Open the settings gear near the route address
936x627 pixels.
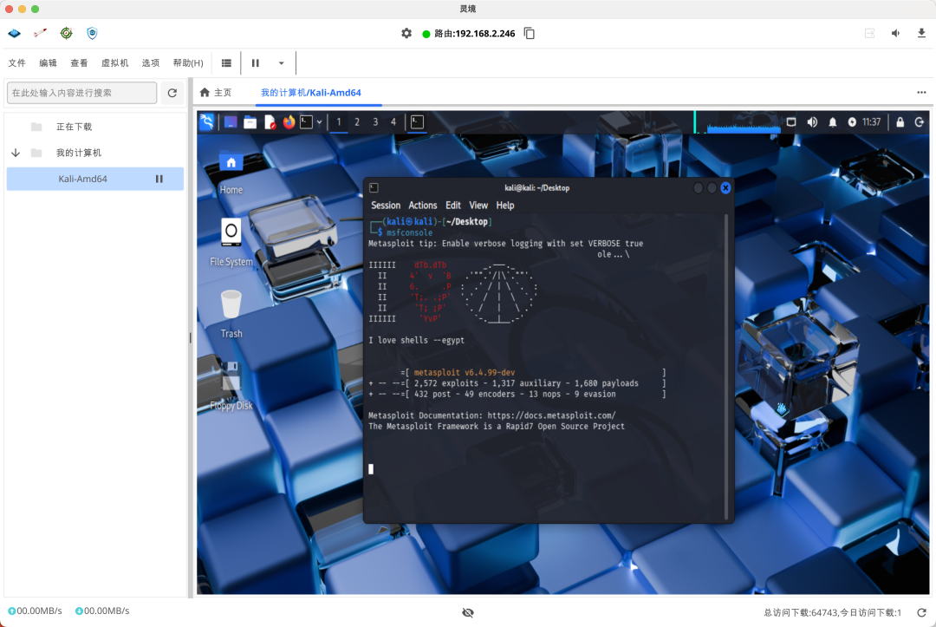pyautogui.click(x=406, y=33)
